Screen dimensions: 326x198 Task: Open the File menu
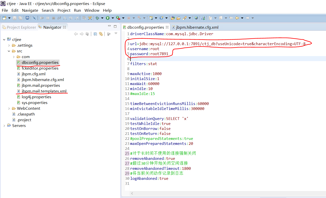click(x=5, y=10)
